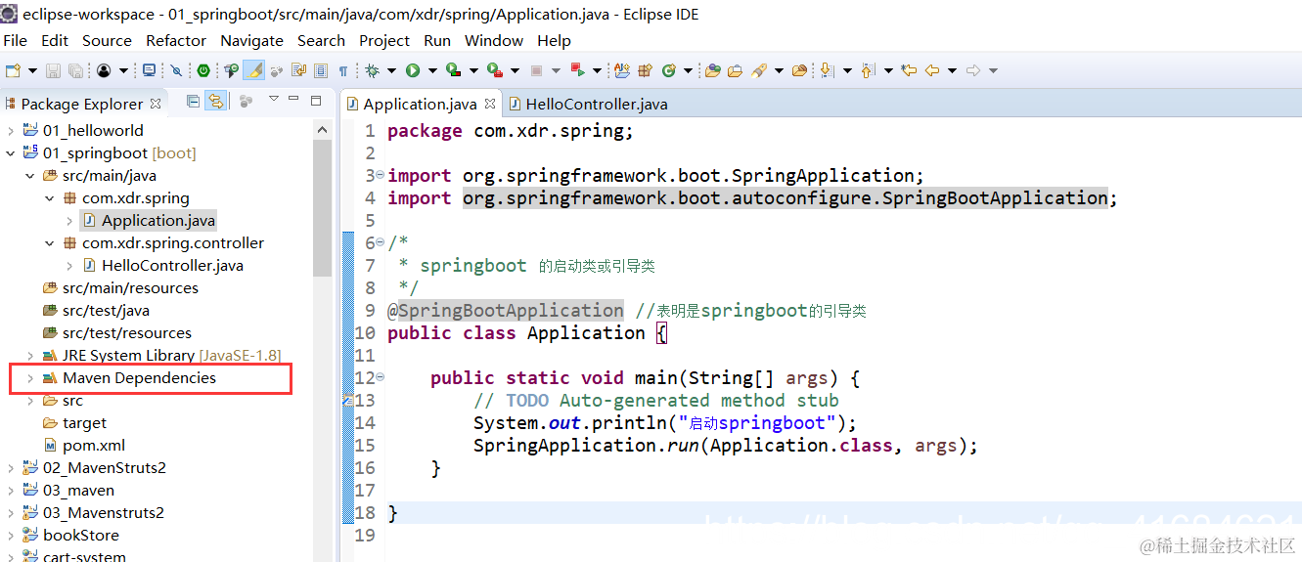Collapse the src/main/java folder
Viewport: 1302px width, 562px height.
30,176
